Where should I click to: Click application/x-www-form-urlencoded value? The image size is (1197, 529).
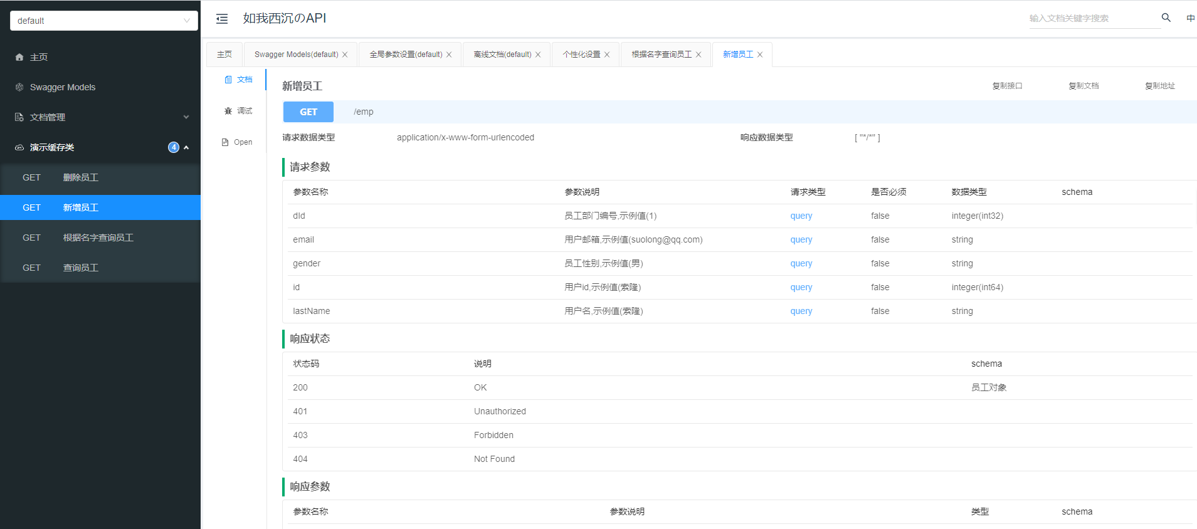(465, 137)
